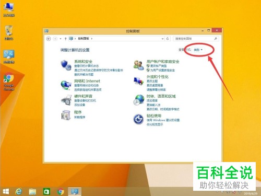The height and width of the screenshot is (196, 261).
Task: Open the 查看方式 类别 dropdown
Action: point(198,50)
